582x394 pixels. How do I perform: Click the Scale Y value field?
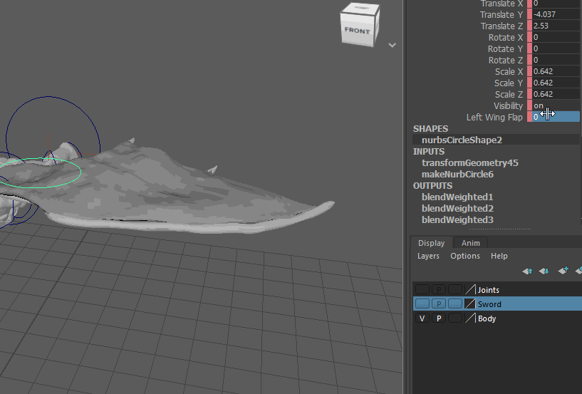556,83
